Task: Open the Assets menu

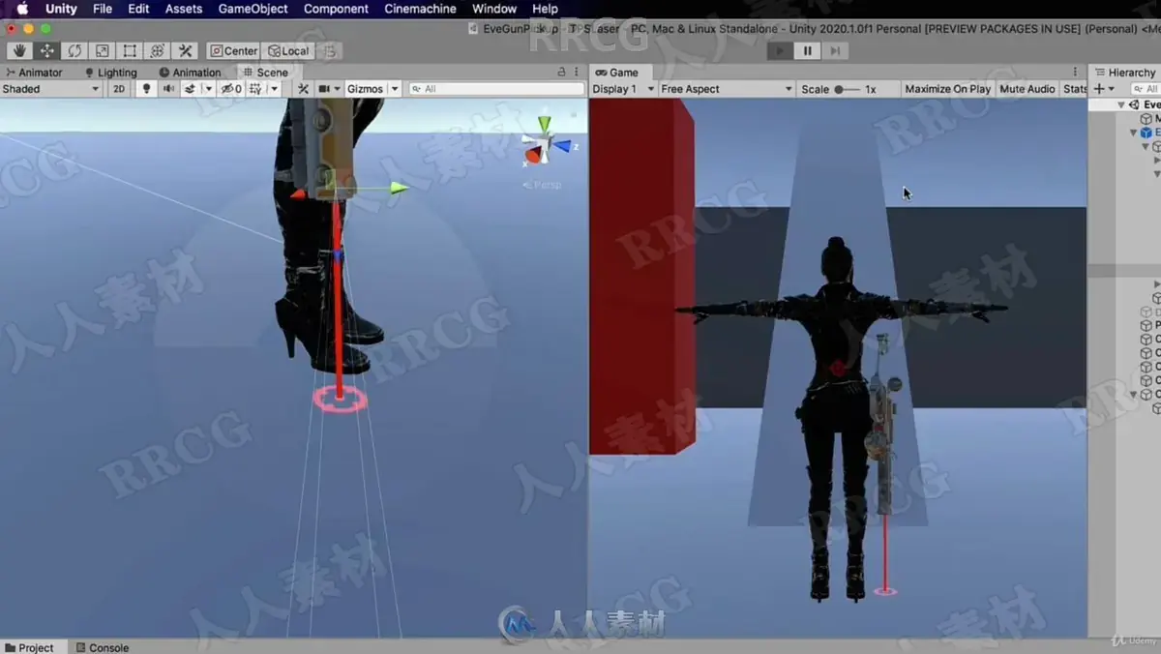Action: click(184, 9)
